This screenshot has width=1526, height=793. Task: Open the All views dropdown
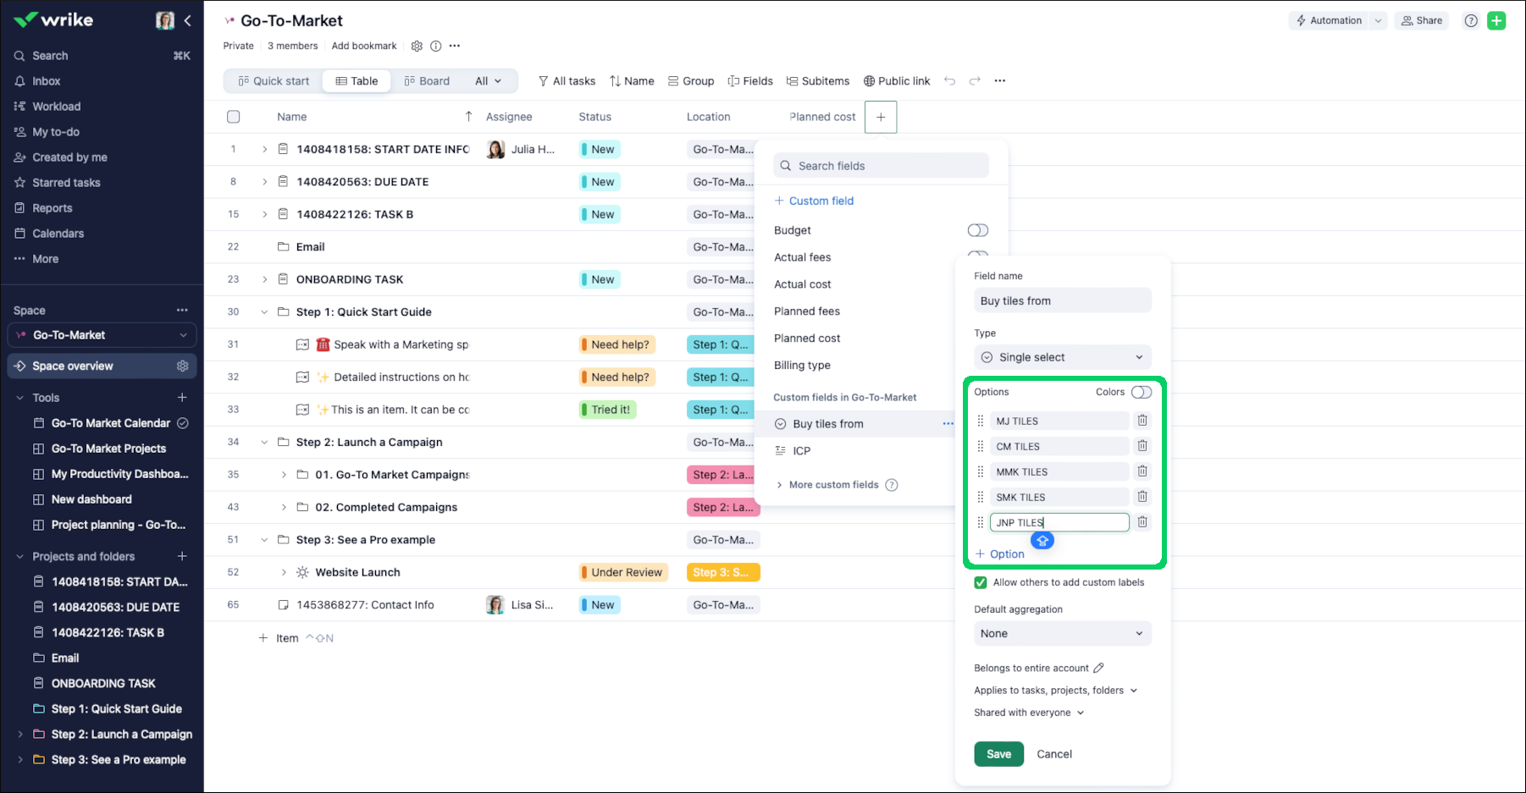tap(489, 81)
